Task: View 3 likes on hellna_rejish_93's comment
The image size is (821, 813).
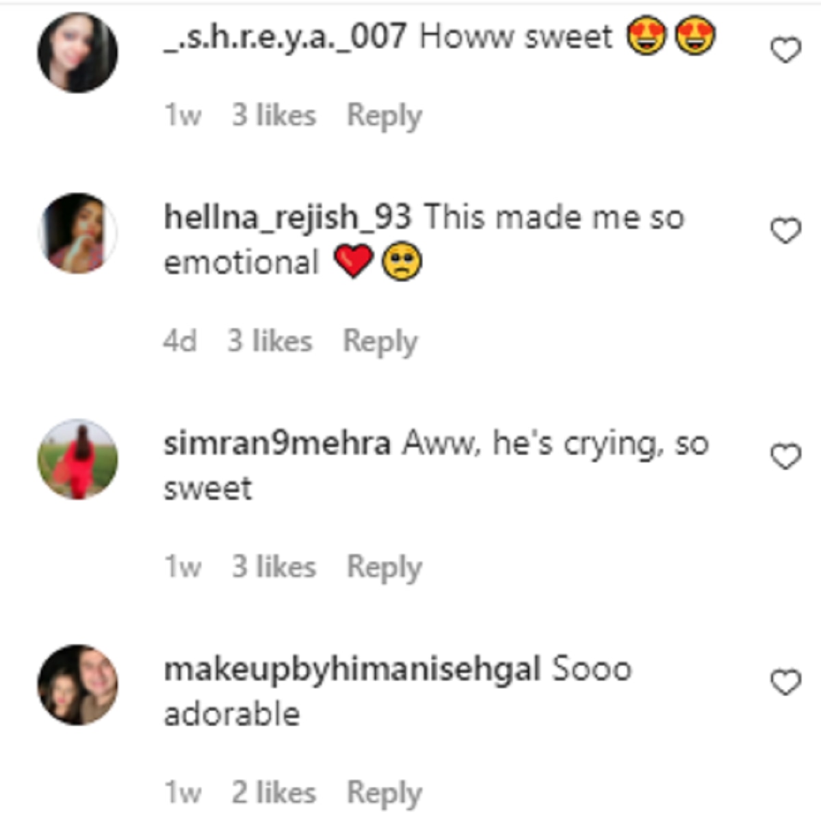Action: click(270, 341)
